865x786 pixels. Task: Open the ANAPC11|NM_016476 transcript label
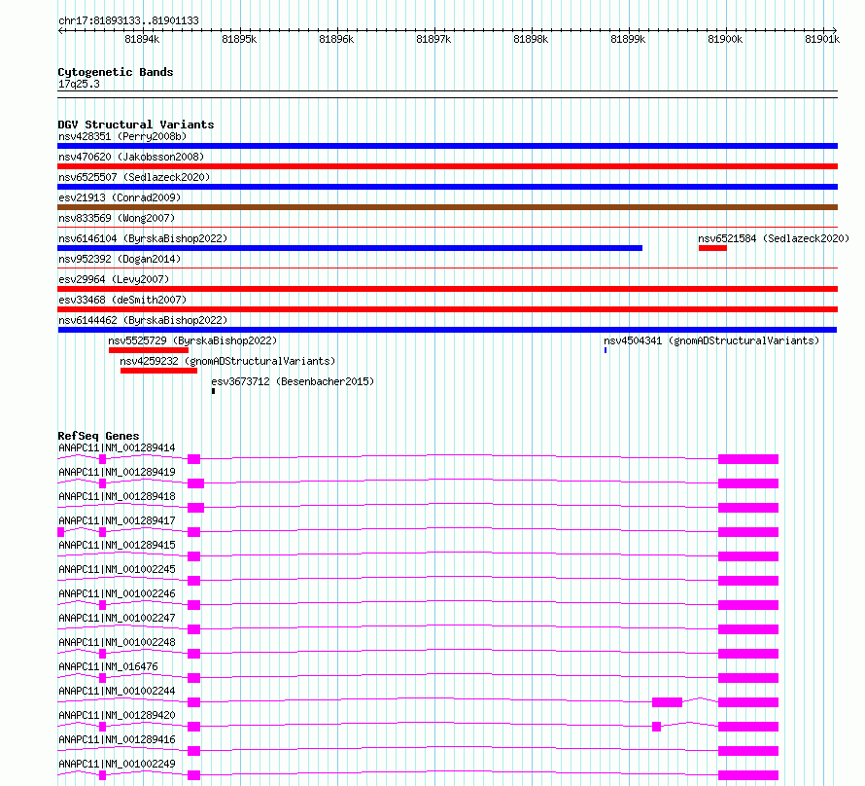pyautogui.click(x=108, y=666)
